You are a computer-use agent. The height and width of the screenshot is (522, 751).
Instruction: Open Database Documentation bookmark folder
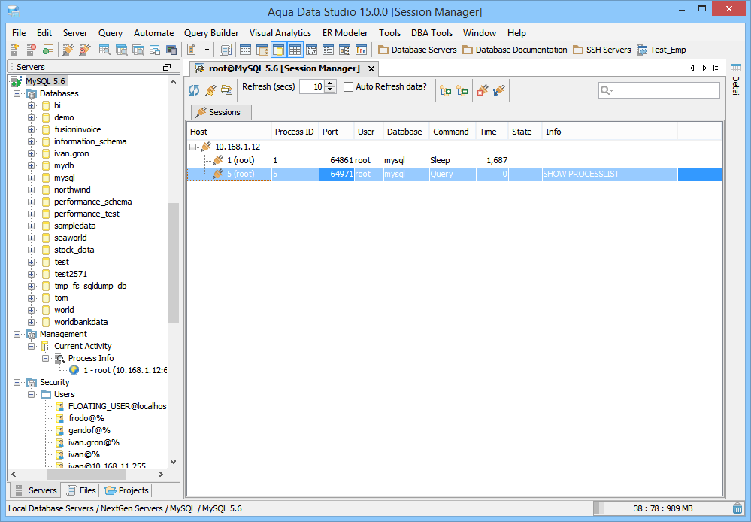tap(515, 50)
